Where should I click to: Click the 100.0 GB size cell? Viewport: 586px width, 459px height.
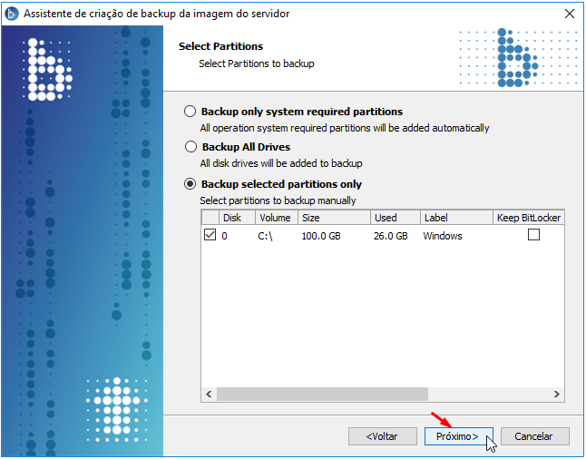point(320,236)
